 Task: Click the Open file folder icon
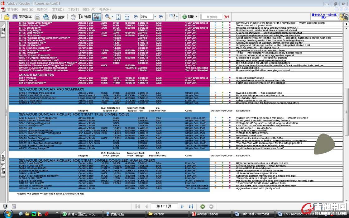(7, 17)
